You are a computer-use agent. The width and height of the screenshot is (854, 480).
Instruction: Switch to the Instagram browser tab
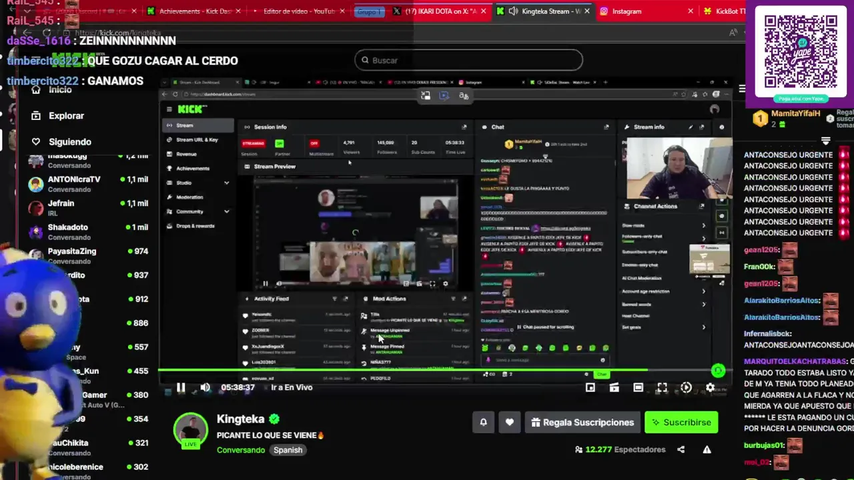pos(646,11)
